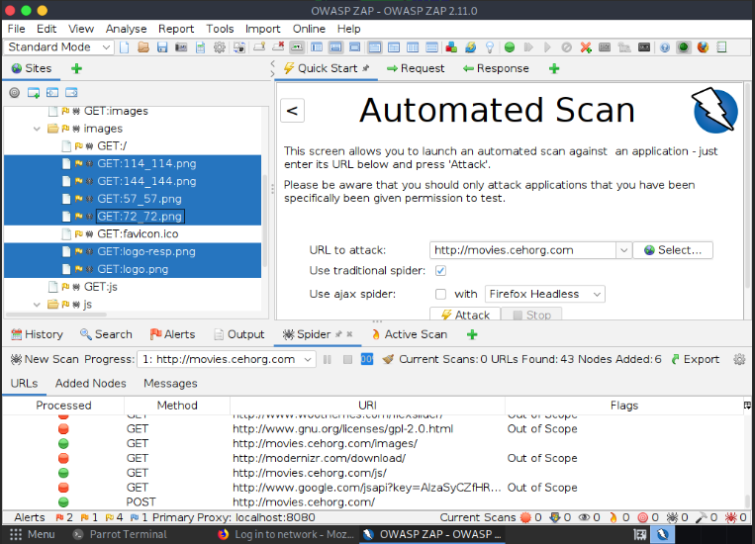The width and height of the screenshot is (755, 544).
Task: Open the Standard Mode dropdown
Action: (61, 47)
